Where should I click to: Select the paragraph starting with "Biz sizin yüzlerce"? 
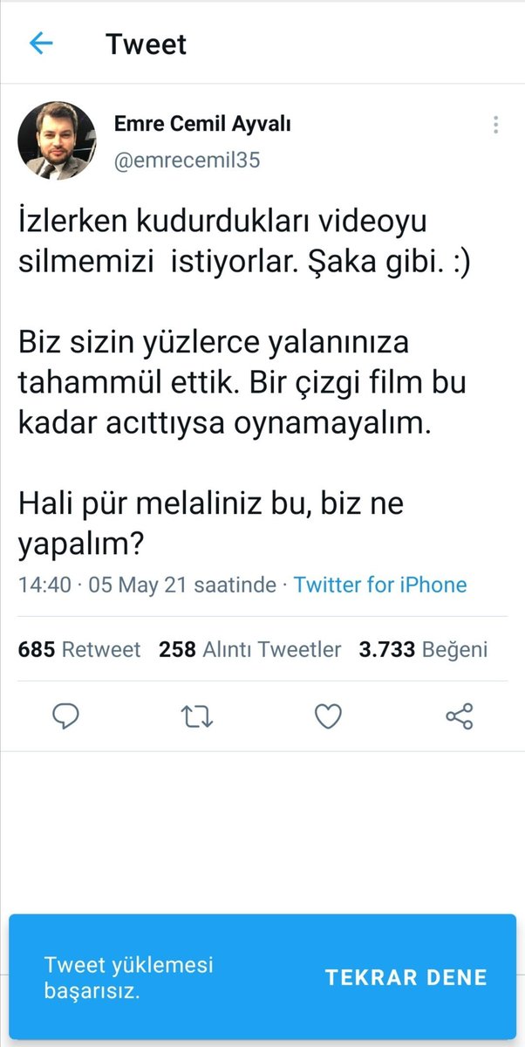237,380
